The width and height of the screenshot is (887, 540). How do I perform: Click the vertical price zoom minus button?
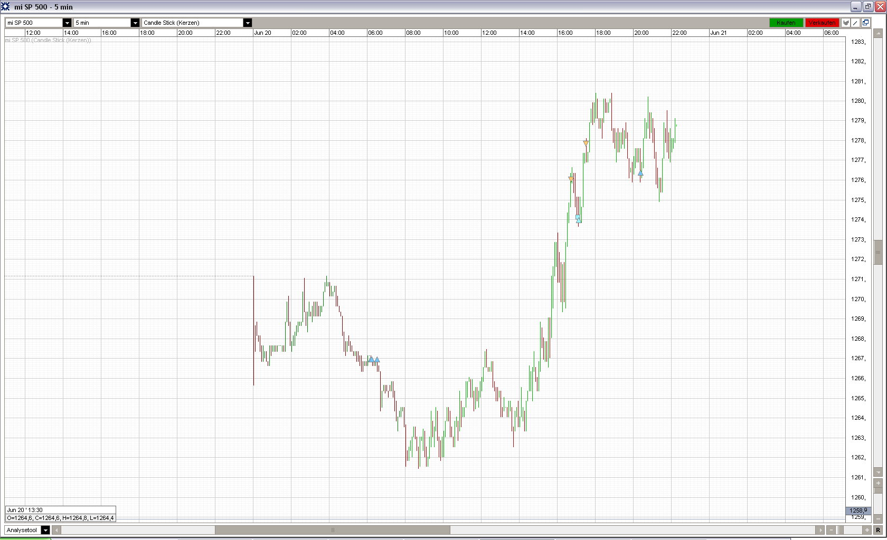point(879,519)
